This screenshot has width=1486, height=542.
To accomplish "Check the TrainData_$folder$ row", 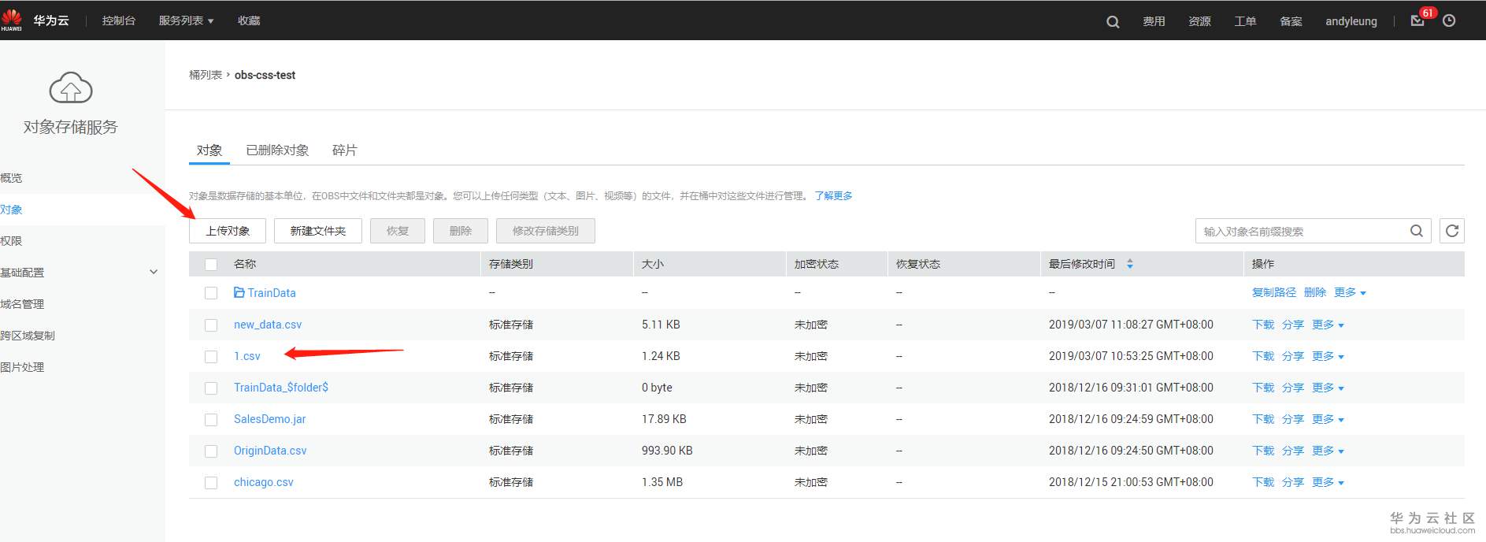I will click(211, 388).
